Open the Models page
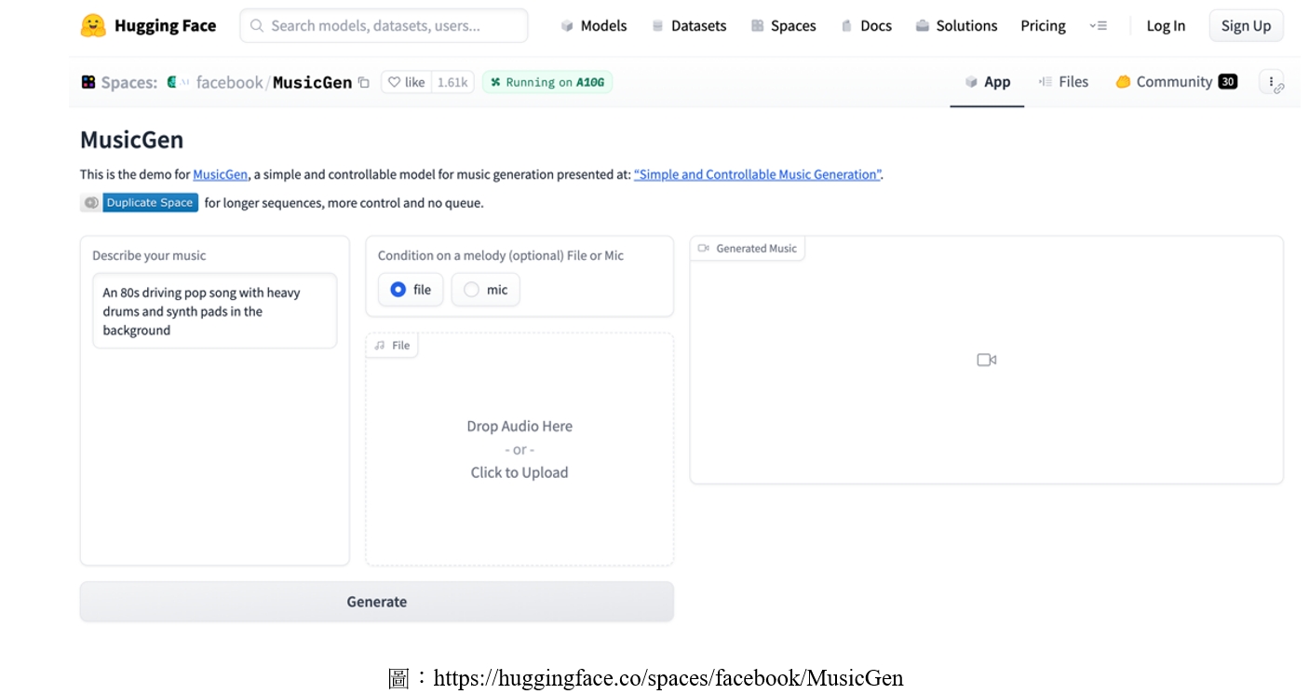The width and height of the screenshot is (1309, 694). coord(594,26)
